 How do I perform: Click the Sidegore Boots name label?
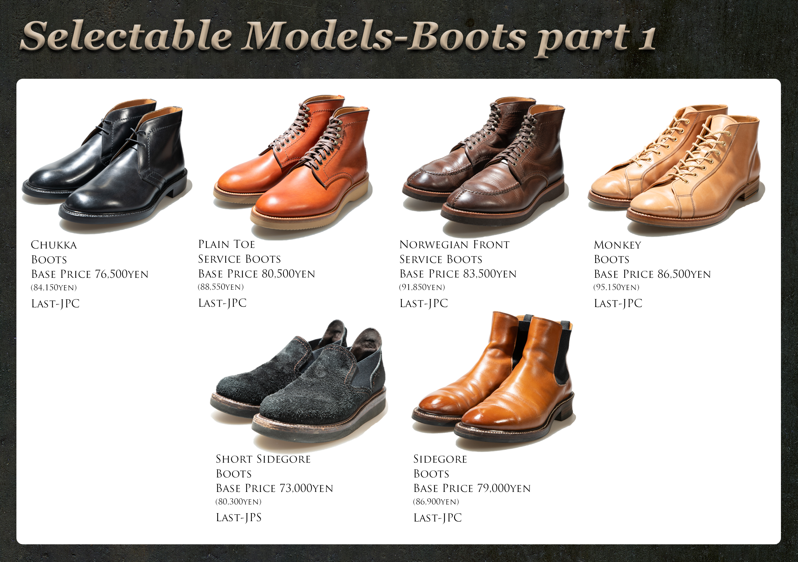coord(441,466)
